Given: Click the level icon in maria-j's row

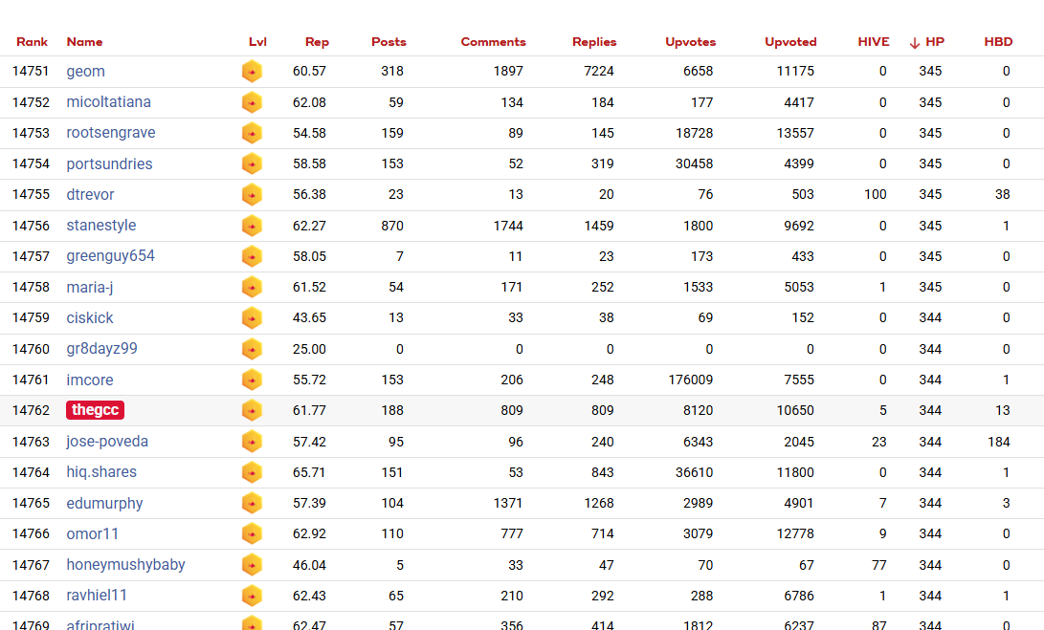Looking at the screenshot, I should coord(252,288).
